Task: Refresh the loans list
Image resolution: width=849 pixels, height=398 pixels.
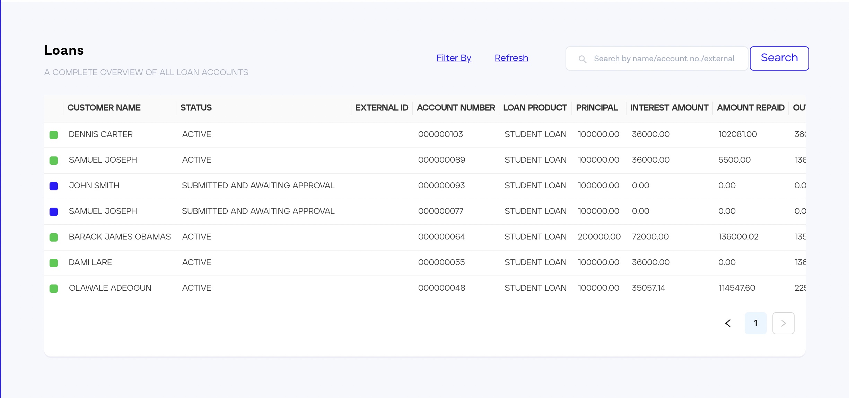Action: [x=511, y=58]
